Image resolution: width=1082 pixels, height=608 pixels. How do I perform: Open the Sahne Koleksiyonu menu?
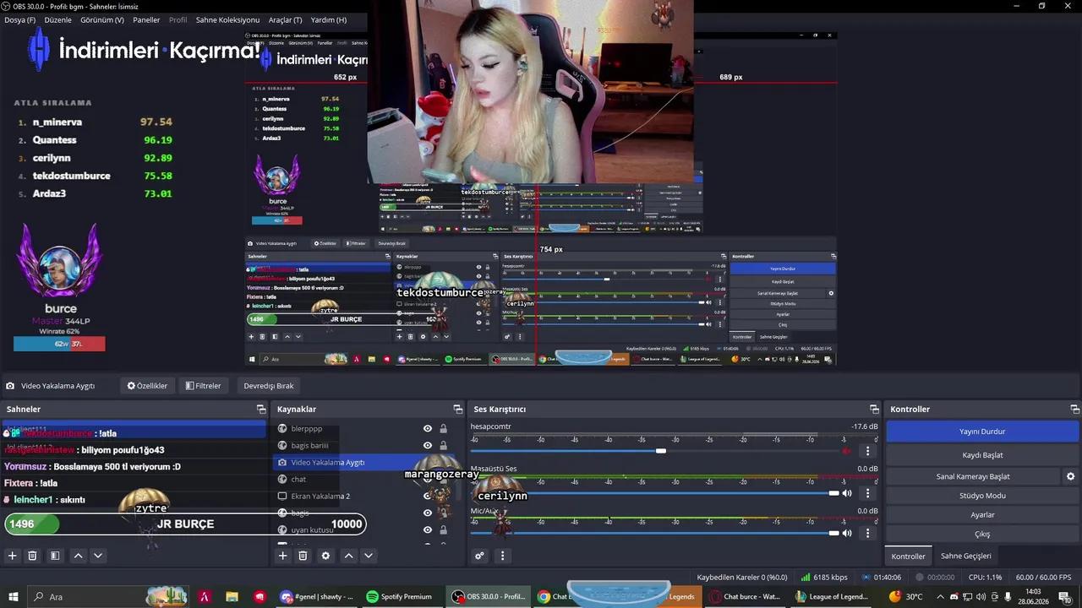[x=227, y=19]
